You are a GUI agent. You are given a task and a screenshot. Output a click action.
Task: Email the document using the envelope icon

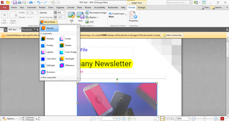(x=24, y=2)
